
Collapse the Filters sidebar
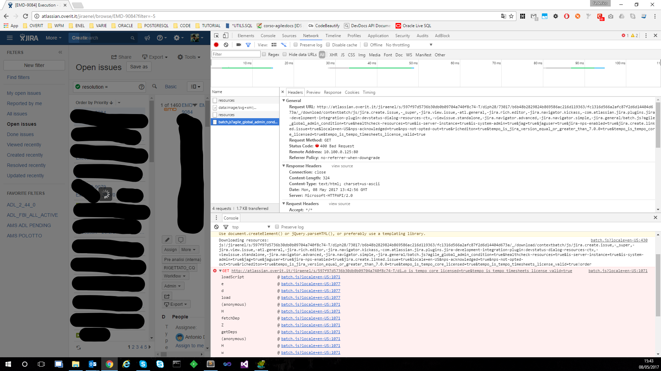pyautogui.click(x=60, y=52)
